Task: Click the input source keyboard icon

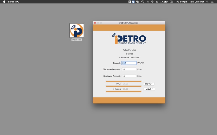Action: click(x=171, y=2)
